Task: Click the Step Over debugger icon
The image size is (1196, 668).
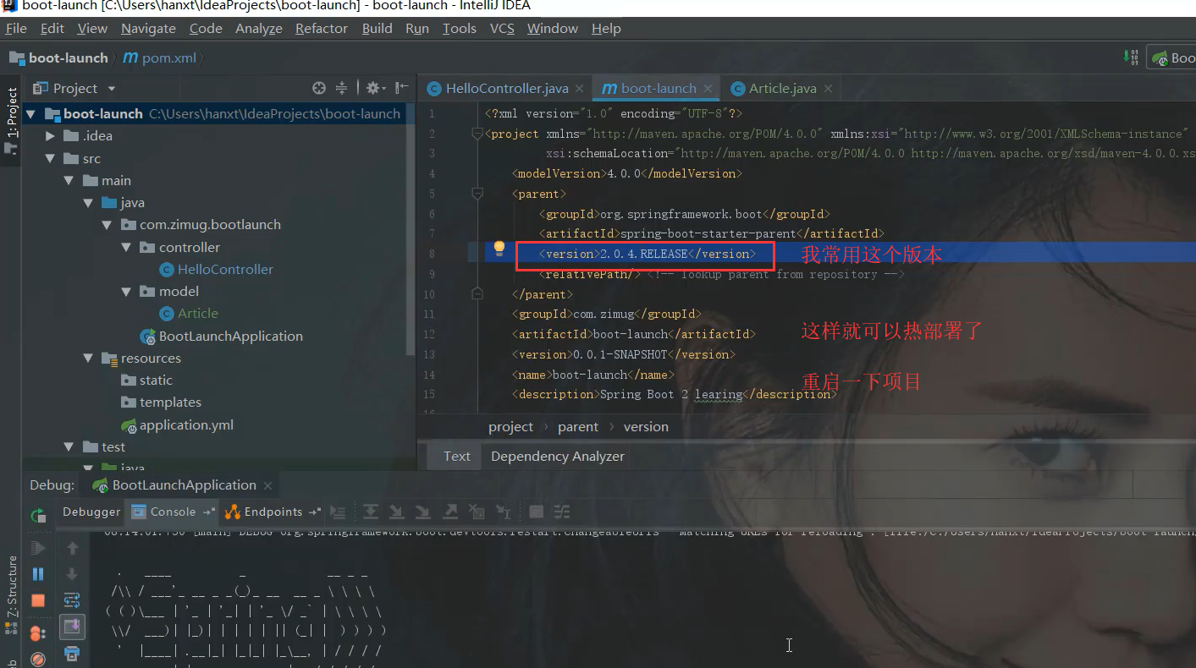Action: point(370,512)
